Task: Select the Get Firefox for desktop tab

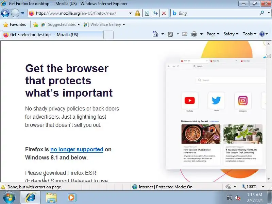Action: pos(53,35)
